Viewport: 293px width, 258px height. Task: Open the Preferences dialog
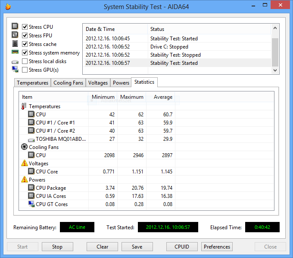[x=217, y=247]
